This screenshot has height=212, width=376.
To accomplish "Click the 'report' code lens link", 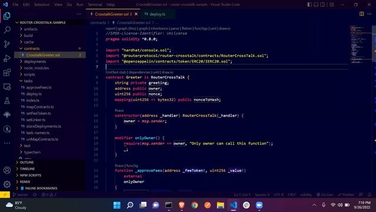I will (x=110, y=28).
